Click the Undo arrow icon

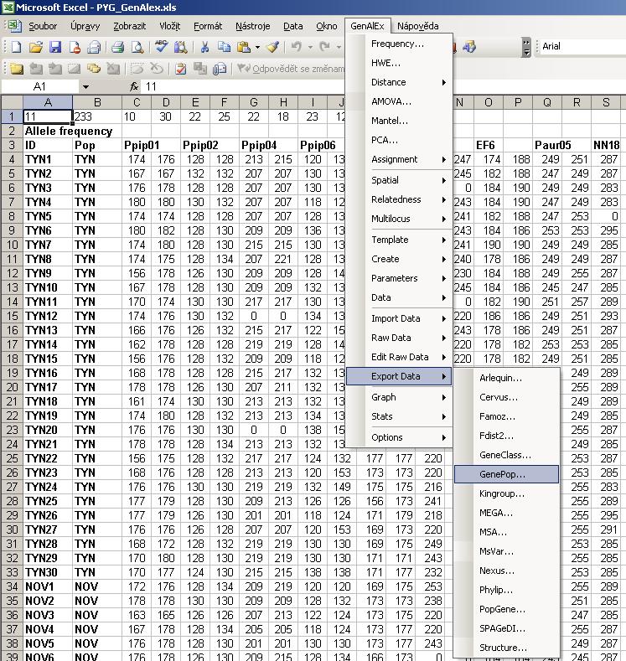pos(297,47)
